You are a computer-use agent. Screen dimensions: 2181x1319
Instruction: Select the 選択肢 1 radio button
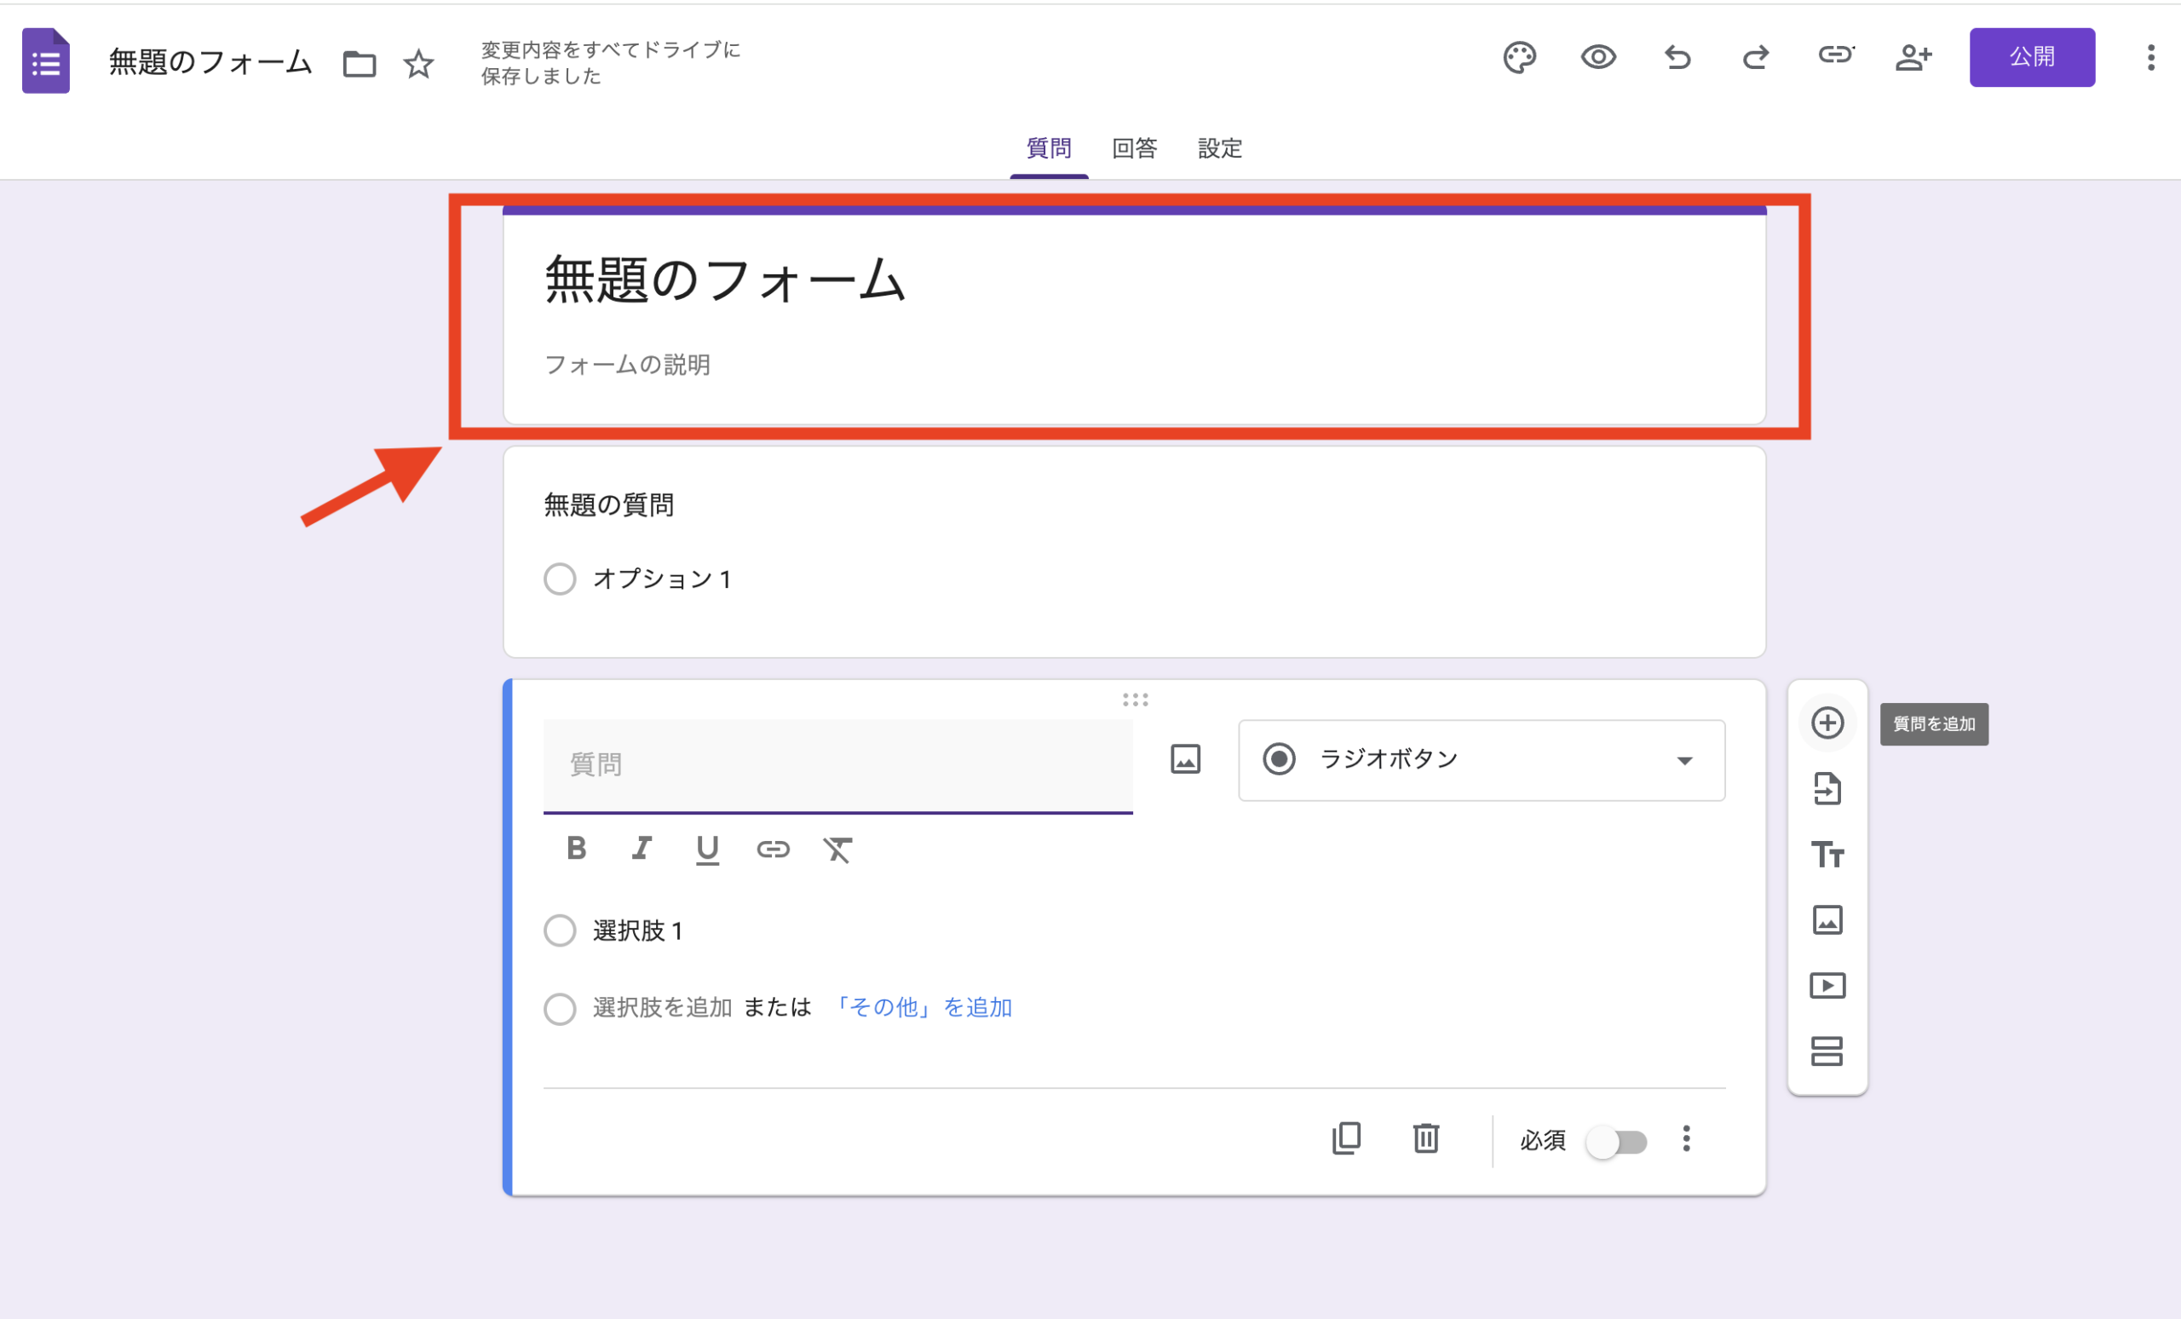click(560, 930)
